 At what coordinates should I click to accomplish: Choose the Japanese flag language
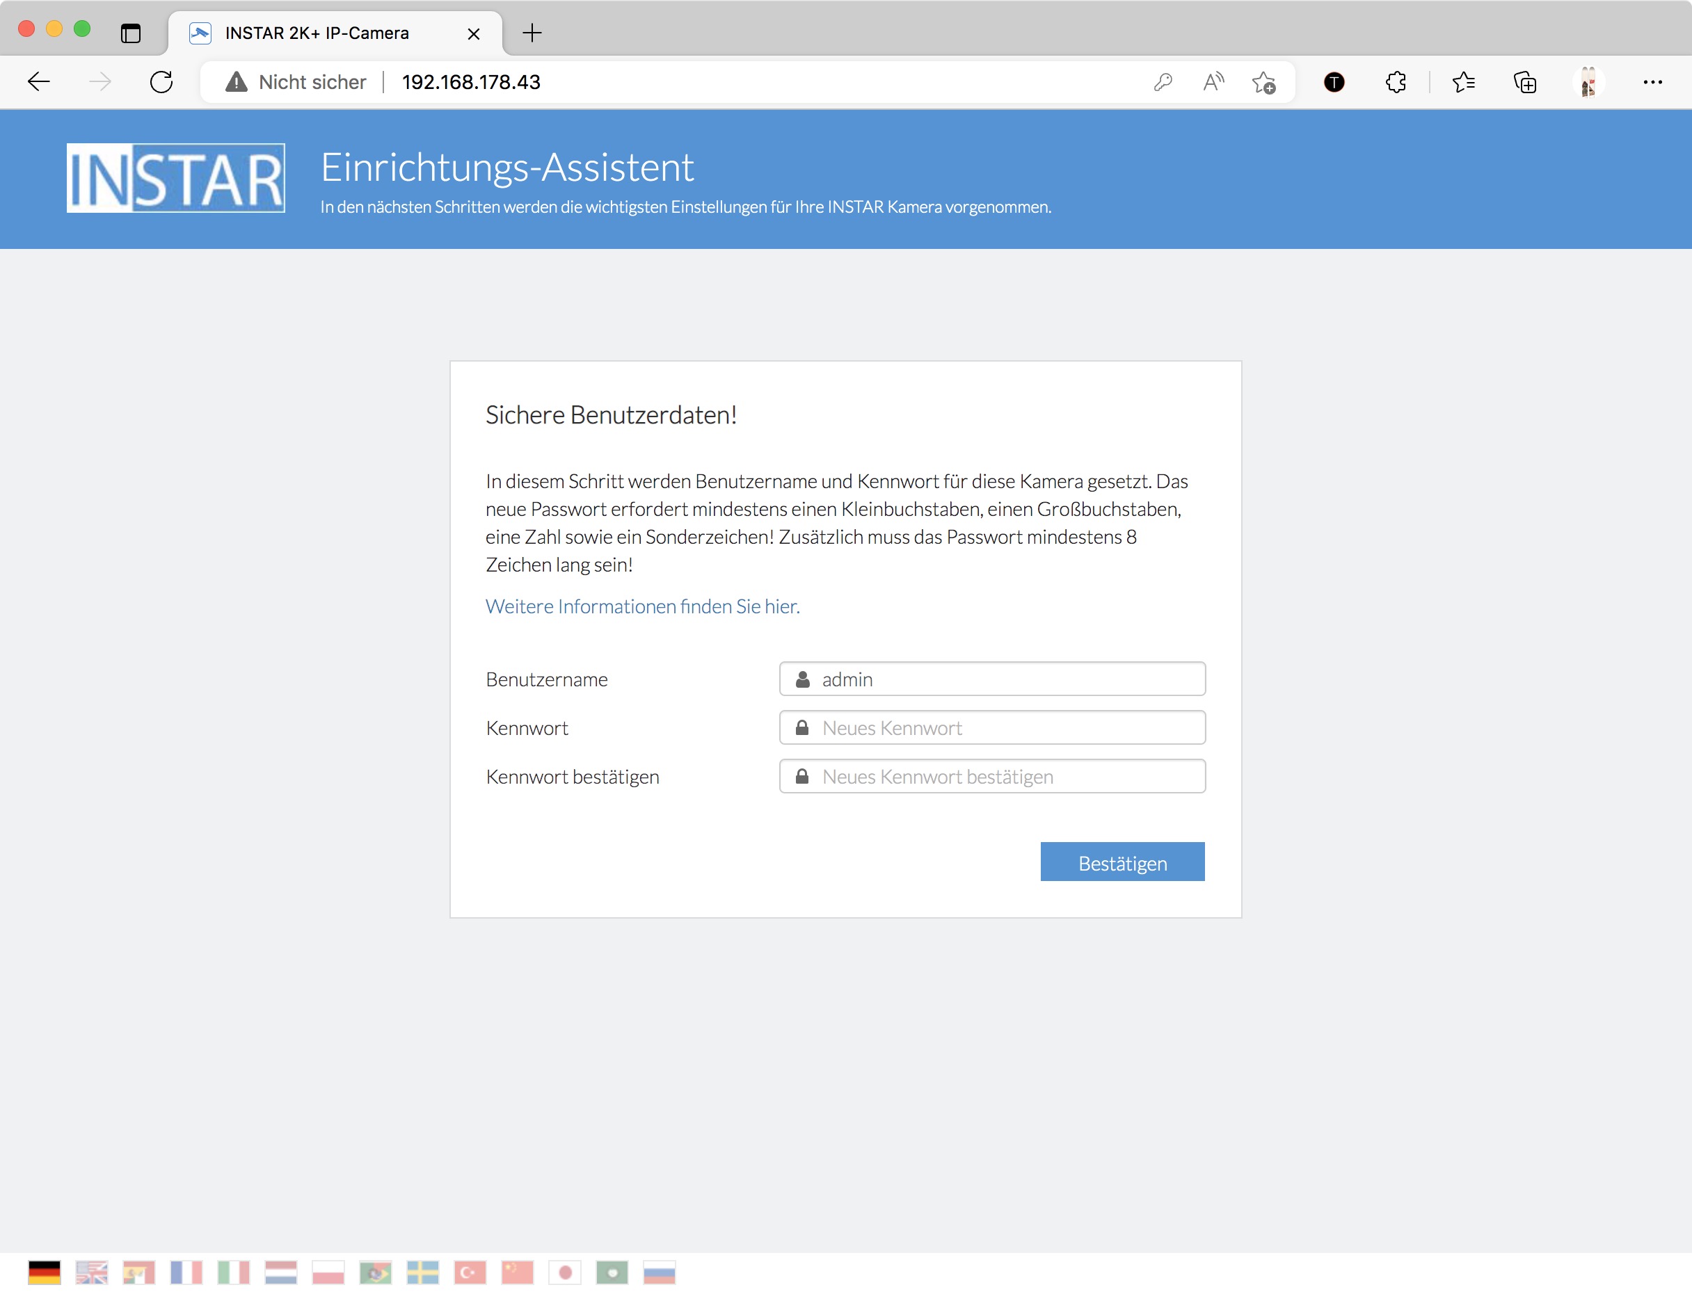(565, 1272)
